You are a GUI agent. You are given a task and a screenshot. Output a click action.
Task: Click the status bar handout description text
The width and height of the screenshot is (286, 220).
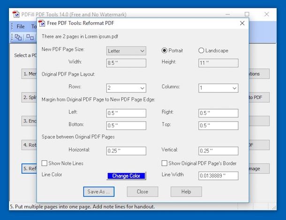[x=82, y=207]
